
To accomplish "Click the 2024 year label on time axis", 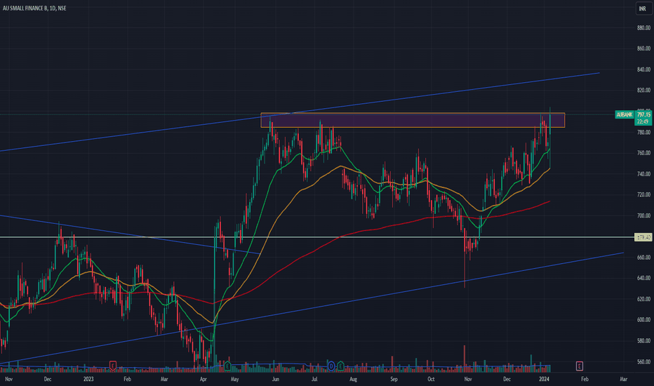I will pyautogui.click(x=544, y=379).
